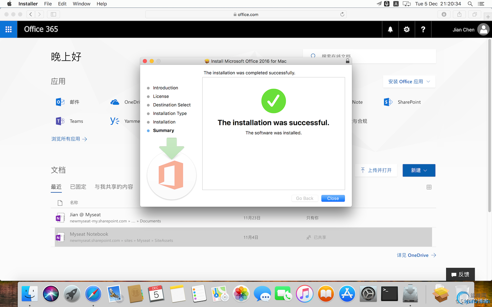492x307 pixels.
Task: Launch Siri from the Dock
Action: (x=51, y=294)
